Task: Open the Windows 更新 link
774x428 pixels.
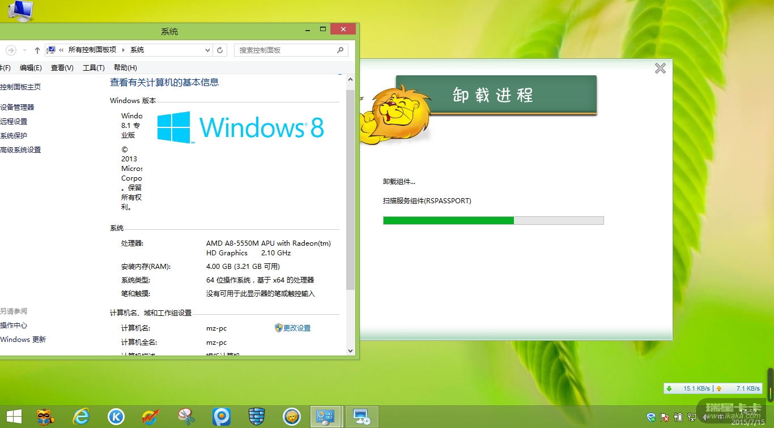Action: click(x=23, y=340)
